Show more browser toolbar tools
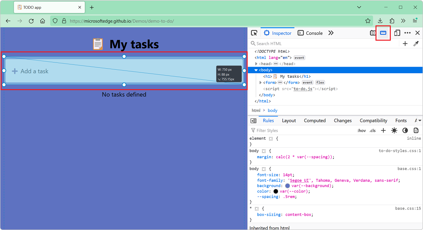This screenshot has width=423, height=230. (x=403, y=21)
